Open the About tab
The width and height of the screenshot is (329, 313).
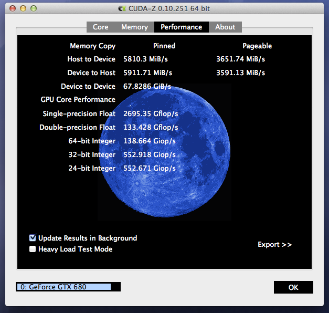click(x=225, y=27)
